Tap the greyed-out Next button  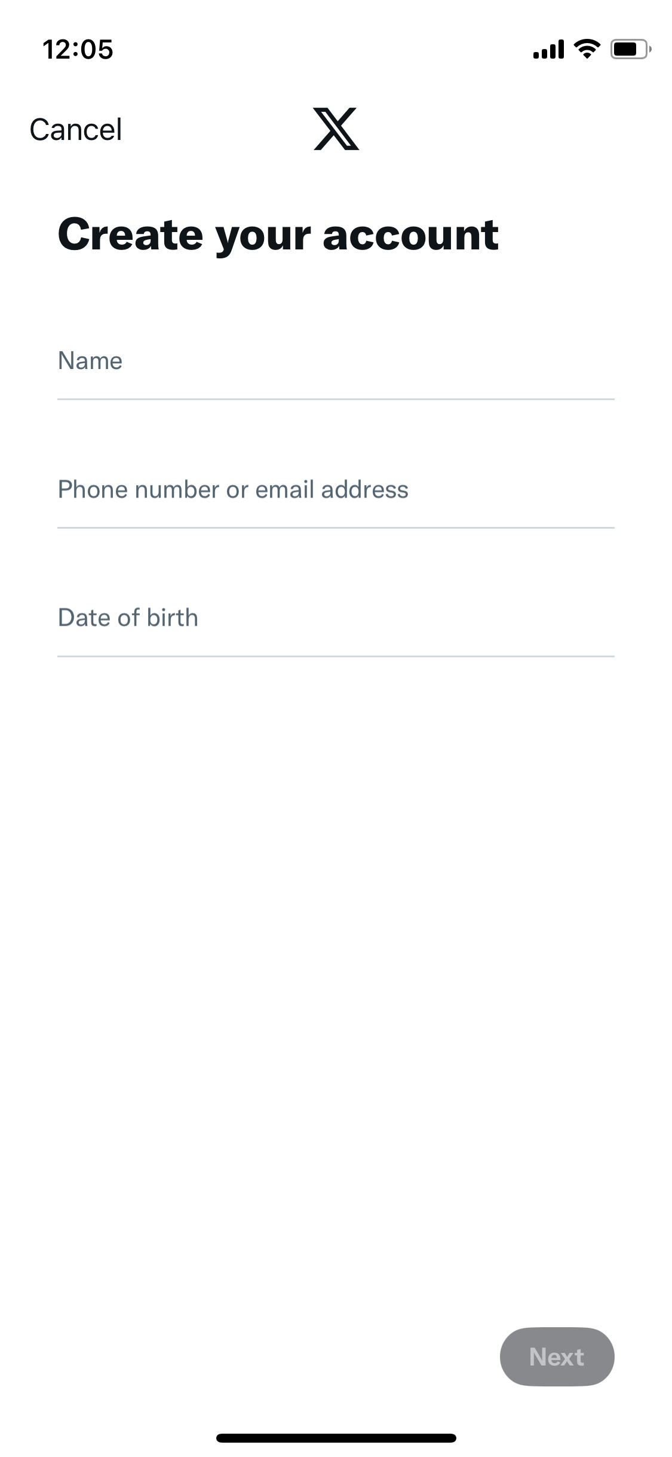tap(557, 1357)
